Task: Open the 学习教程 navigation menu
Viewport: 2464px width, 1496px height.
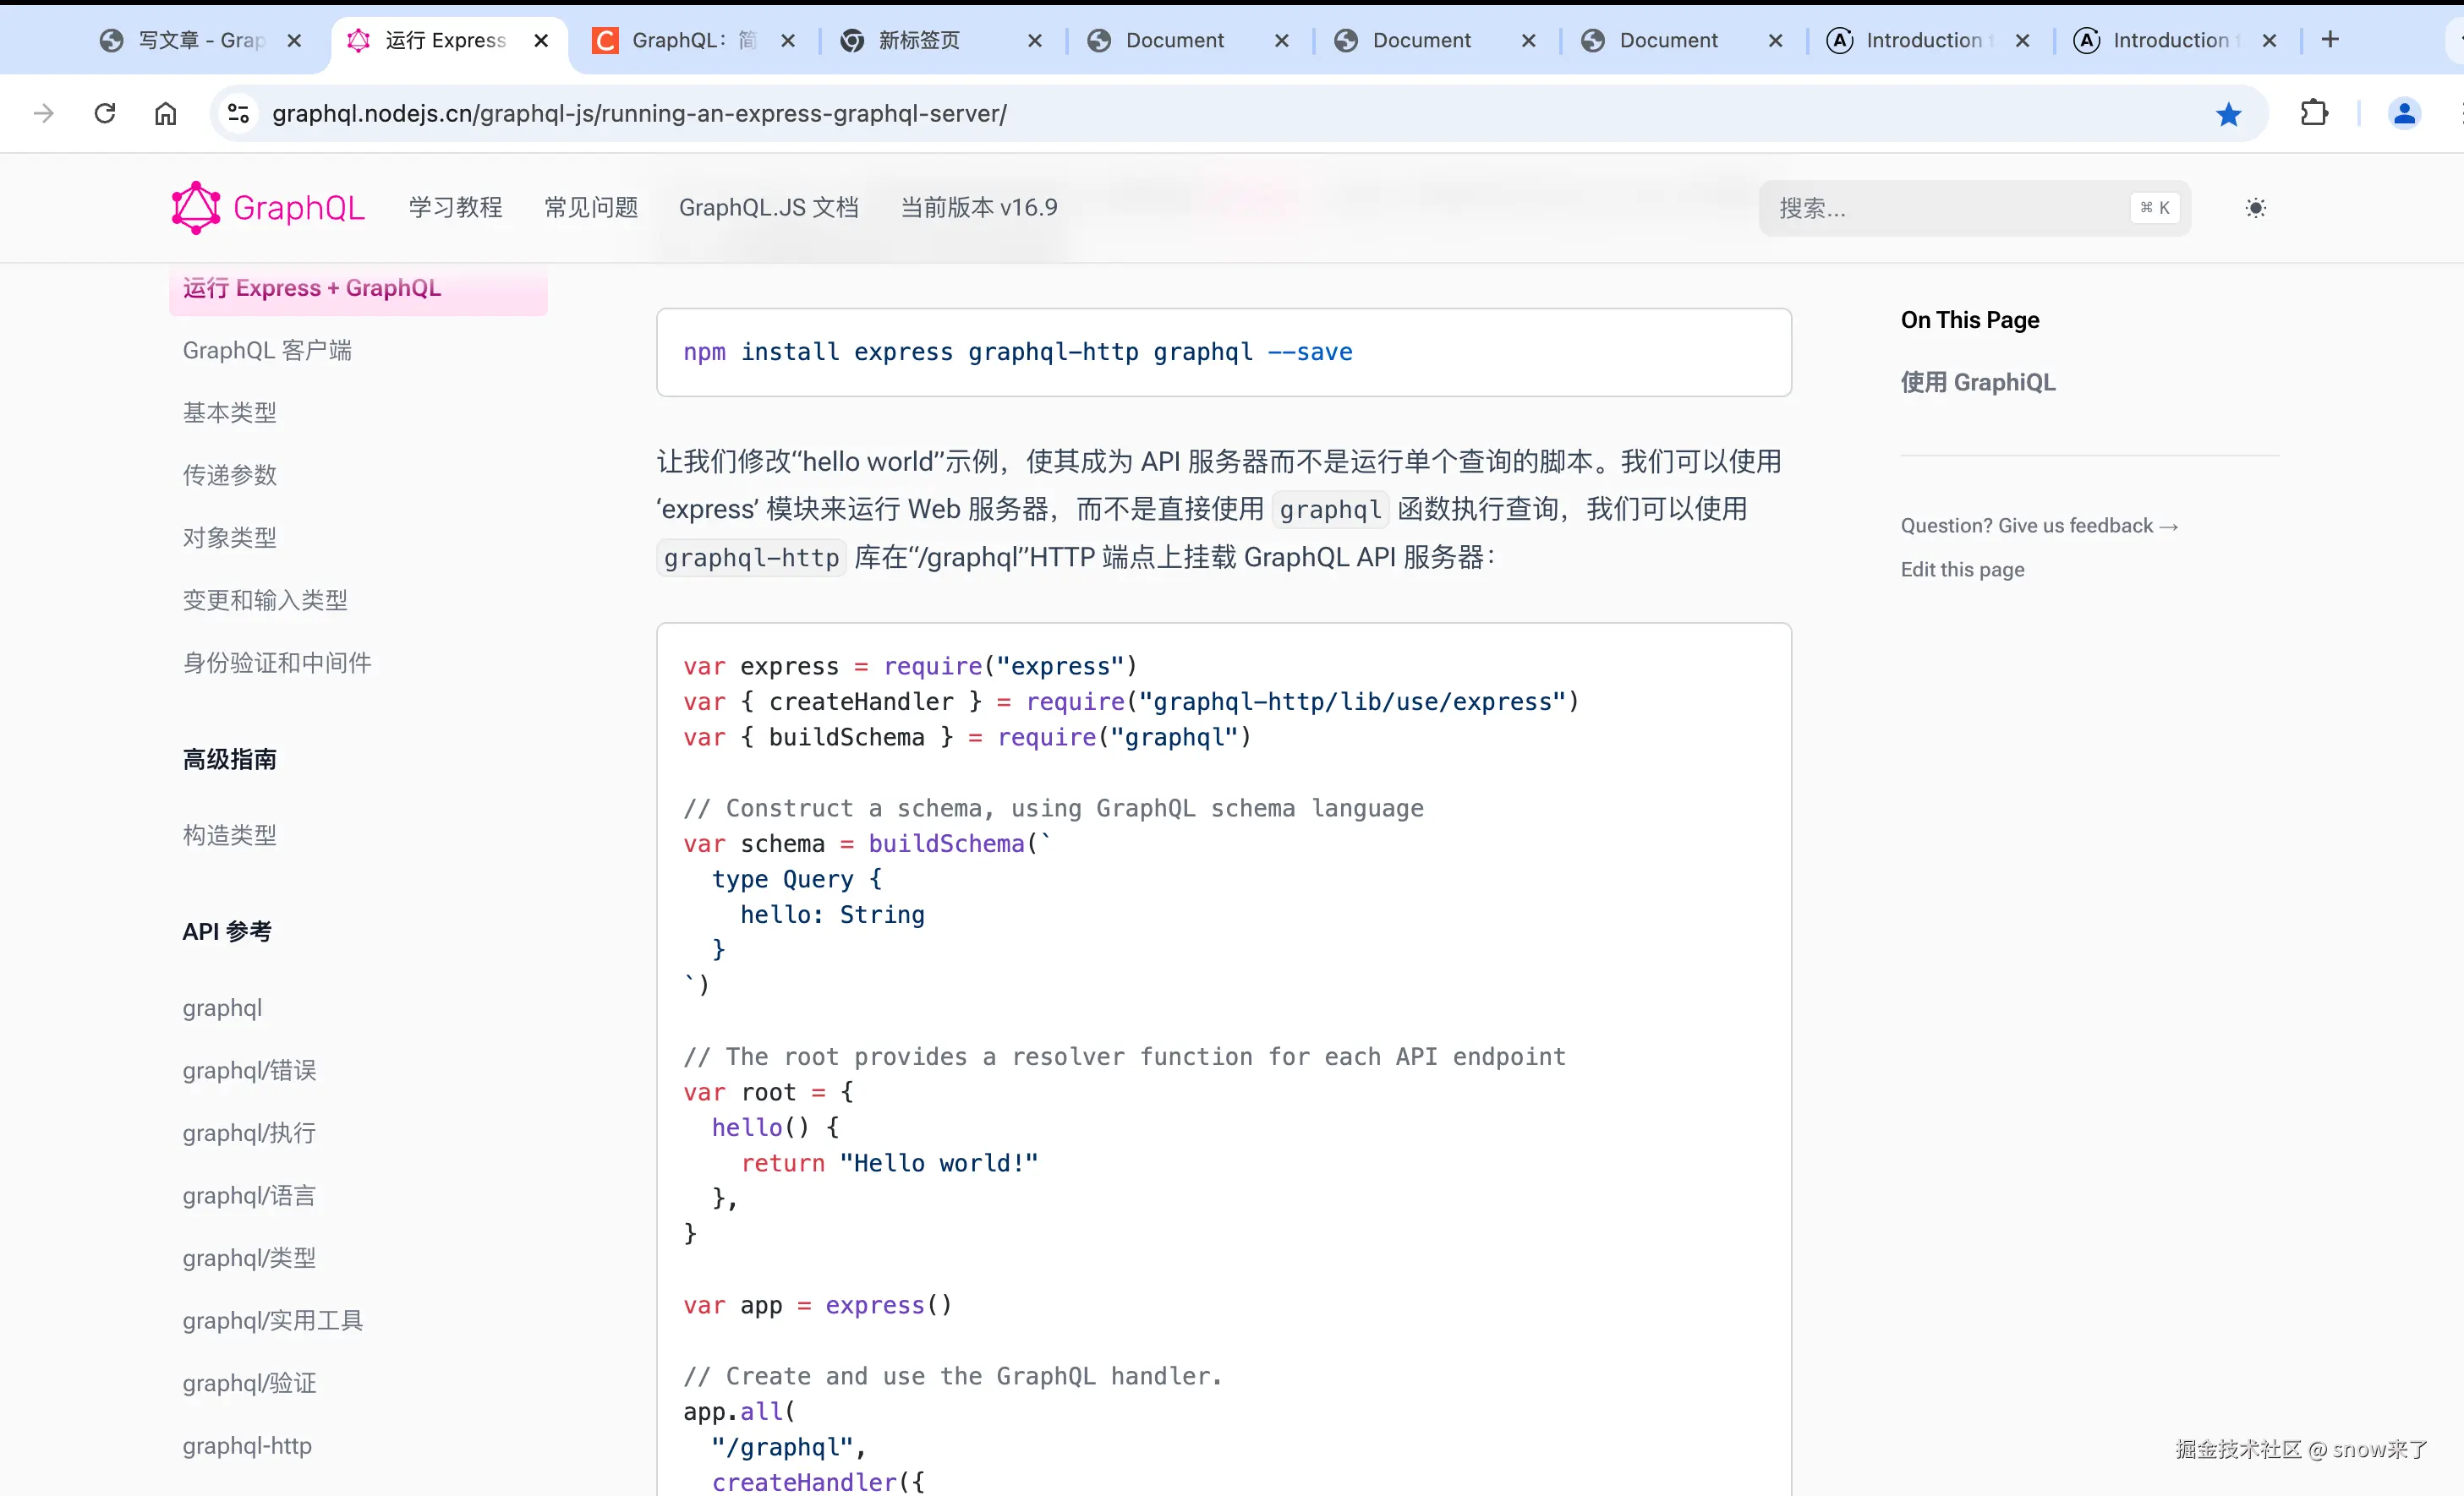Action: click(x=456, y=208)
